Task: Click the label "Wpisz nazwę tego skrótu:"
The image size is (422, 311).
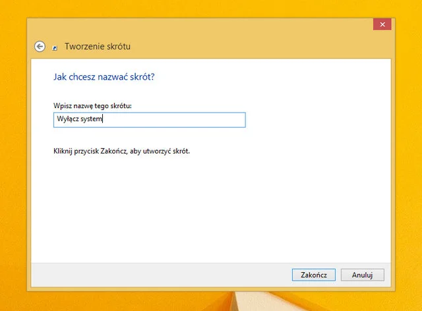Action: [x=92, y=105]
